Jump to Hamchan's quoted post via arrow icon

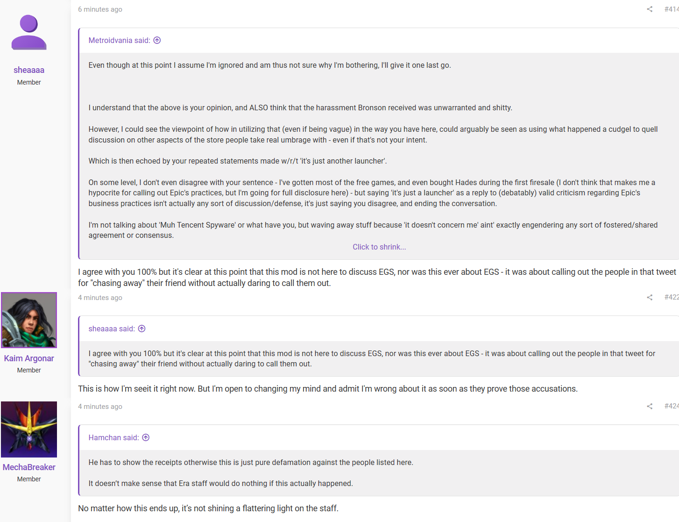[x=146, y=437]
